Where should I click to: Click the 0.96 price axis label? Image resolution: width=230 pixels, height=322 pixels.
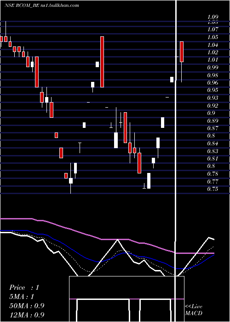[x=213, y=82]
